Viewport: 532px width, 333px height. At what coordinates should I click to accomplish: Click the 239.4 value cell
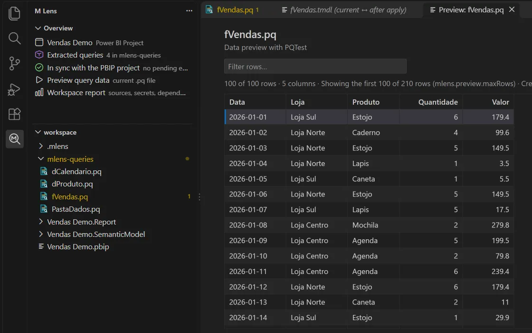[x=488, y=271]
